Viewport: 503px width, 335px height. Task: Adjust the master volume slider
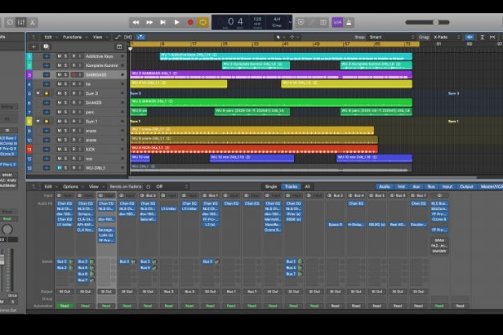pyautogui.click(x=435, y=22)
